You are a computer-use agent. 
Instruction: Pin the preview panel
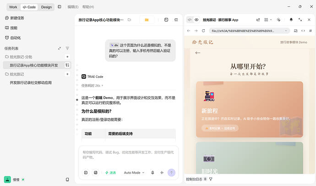click(x=291, y=20)
